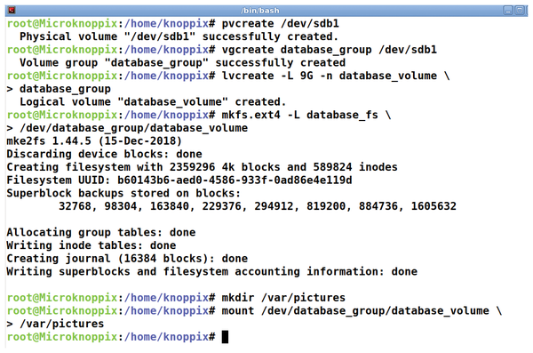Image resolution: width=533 pixels, height=353 pixels.
Task: Click the 'Allocating group tables: done' line
Action: pos(101,232)
